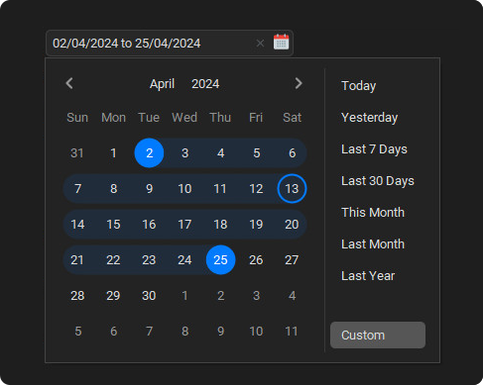
Task: Click the Custom button
Action: point(378,336)
